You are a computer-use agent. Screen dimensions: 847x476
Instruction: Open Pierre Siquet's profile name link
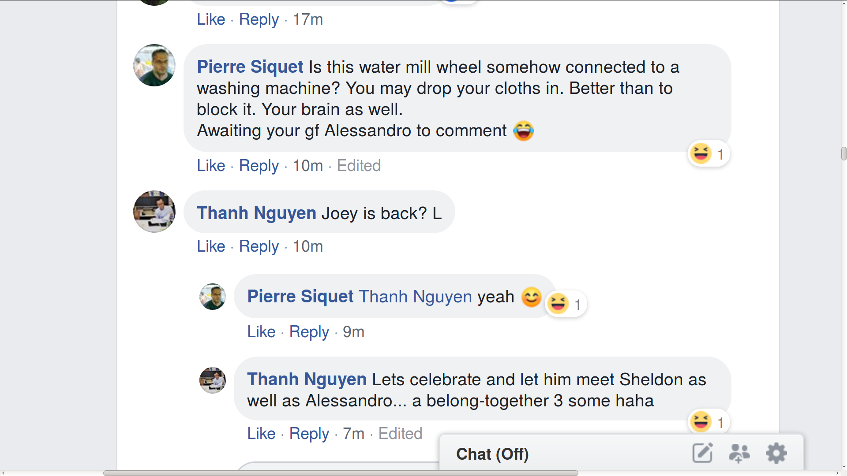(x=249, y=67)
